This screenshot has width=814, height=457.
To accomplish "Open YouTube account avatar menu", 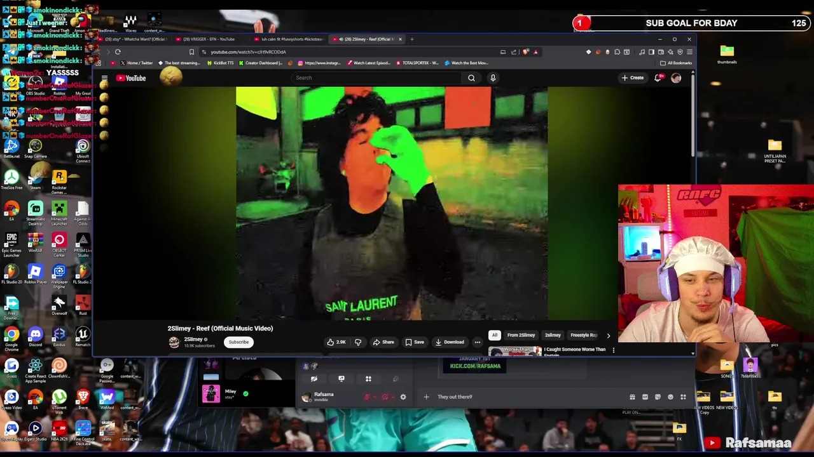I will 676,78.
